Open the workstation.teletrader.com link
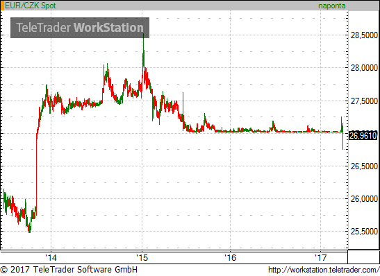 tap(324, 270)
